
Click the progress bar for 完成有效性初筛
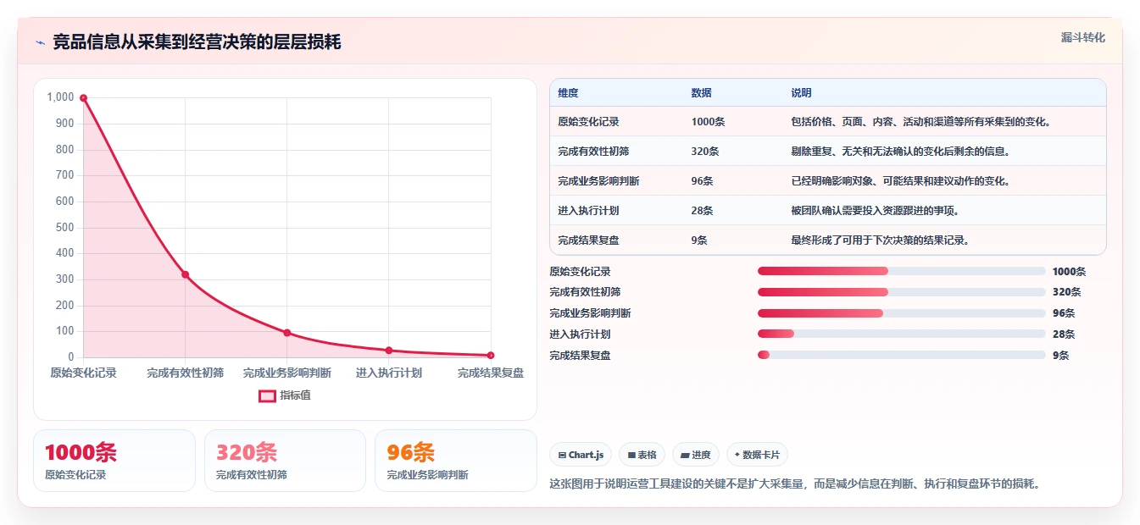pos(901,292)
